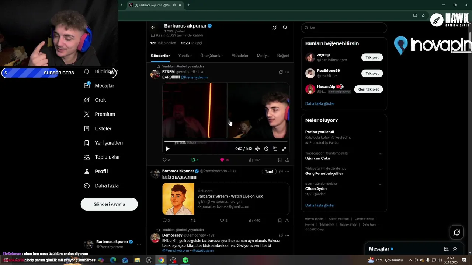The image size is (472, 265).
Task: Click Gönderi yayınla button
Action: (109, 204)
